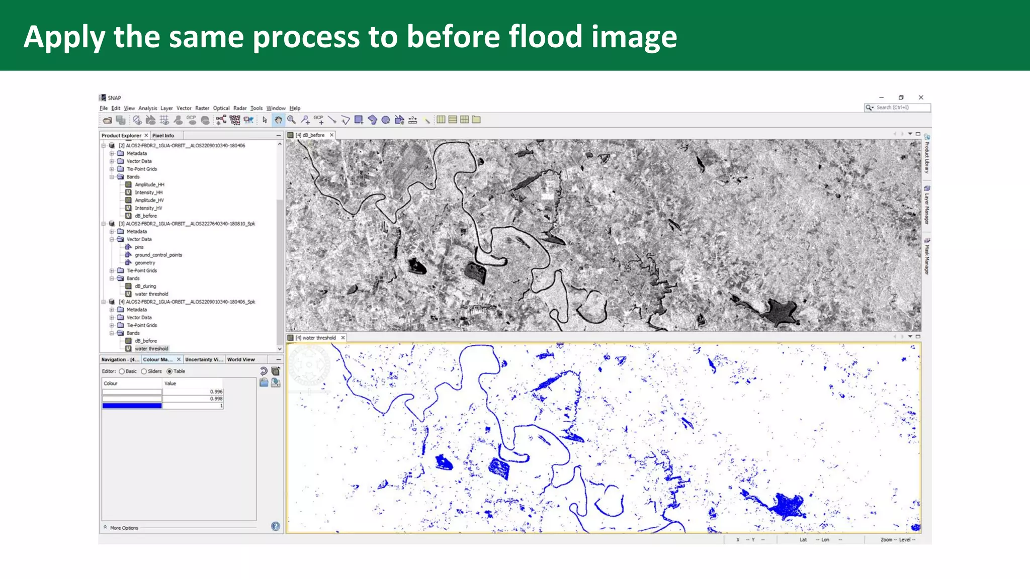Open the Radar menu

click(240, 108)
